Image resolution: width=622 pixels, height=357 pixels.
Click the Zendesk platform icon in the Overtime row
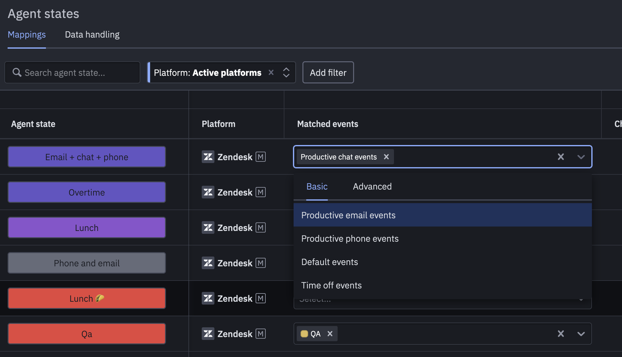208,192
